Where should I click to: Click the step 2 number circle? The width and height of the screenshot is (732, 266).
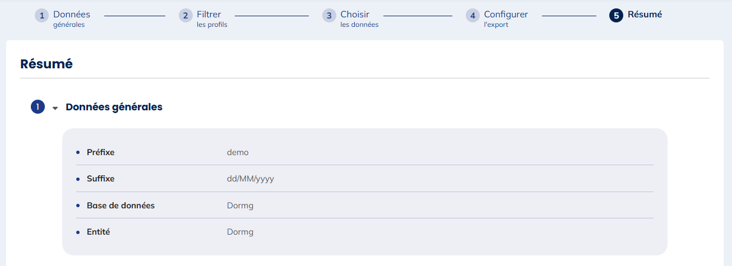(x=186, y=16)
